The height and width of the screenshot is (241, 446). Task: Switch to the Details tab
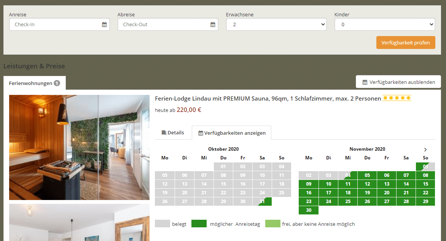pyautogui.click(x=173, y=133)
